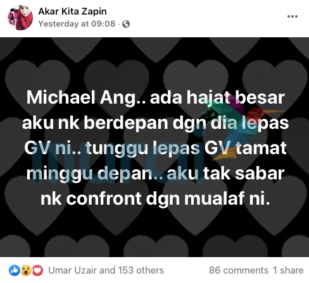
Task: Open the Akar Kita Zapin profile name link
Action: point(72,11)
